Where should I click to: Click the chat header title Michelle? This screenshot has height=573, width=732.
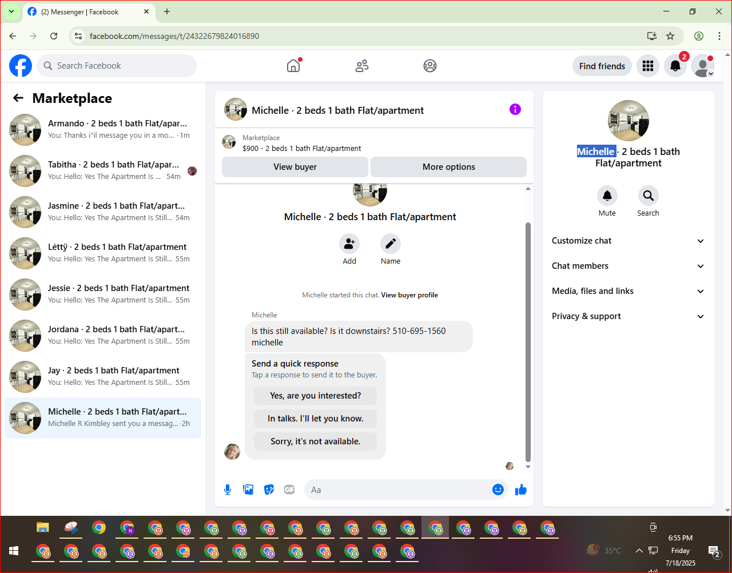coord(338,110)
